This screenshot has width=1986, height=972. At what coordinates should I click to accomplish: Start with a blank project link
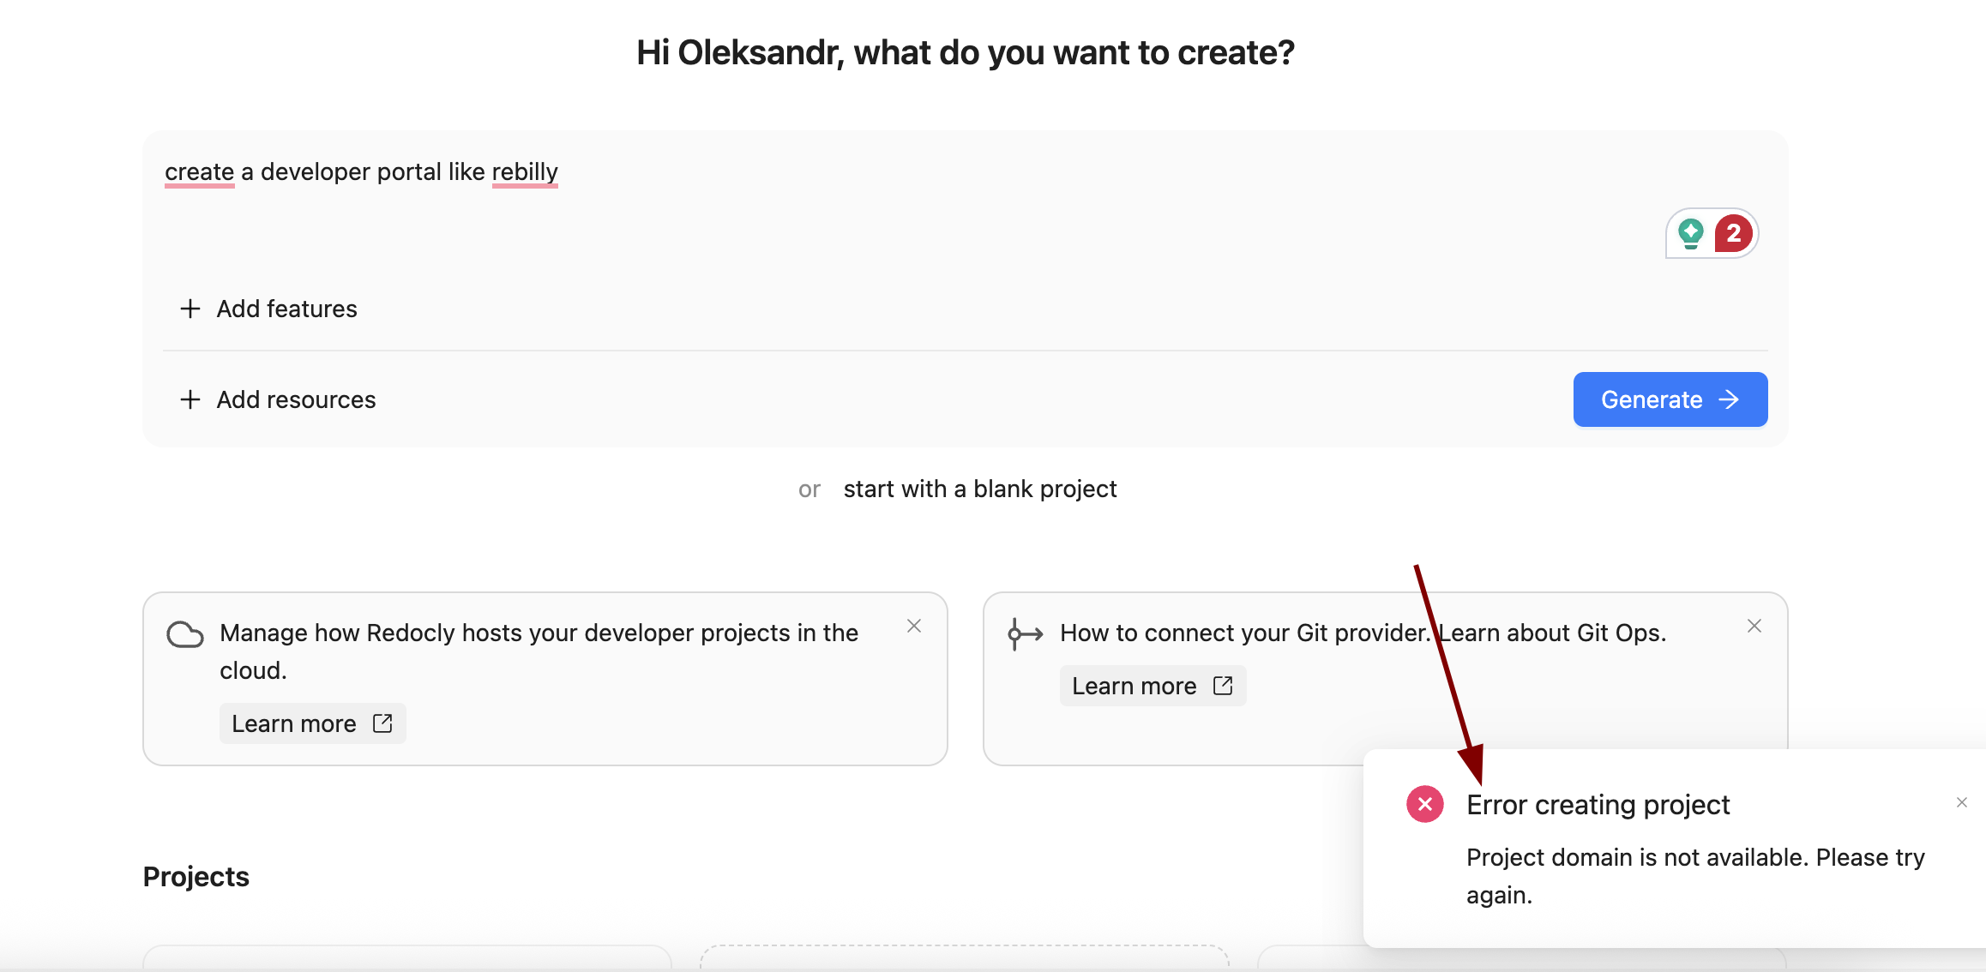click(x=980, y=489)
